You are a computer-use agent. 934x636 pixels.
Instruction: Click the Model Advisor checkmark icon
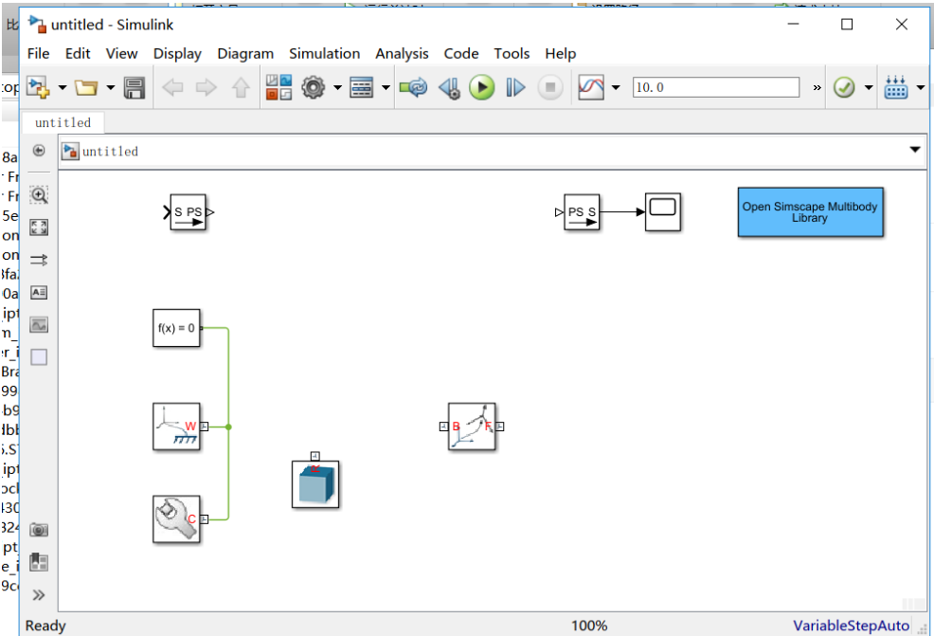point(844,87)
